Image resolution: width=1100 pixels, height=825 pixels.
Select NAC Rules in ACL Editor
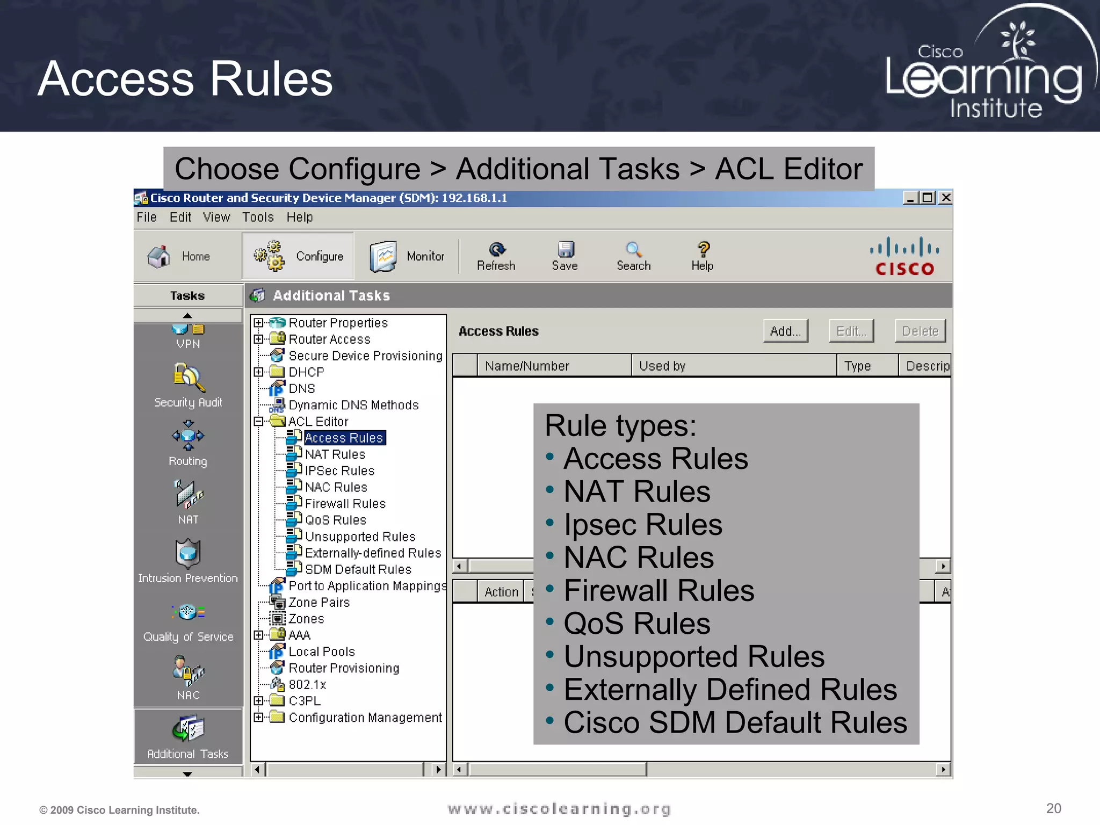336,487
